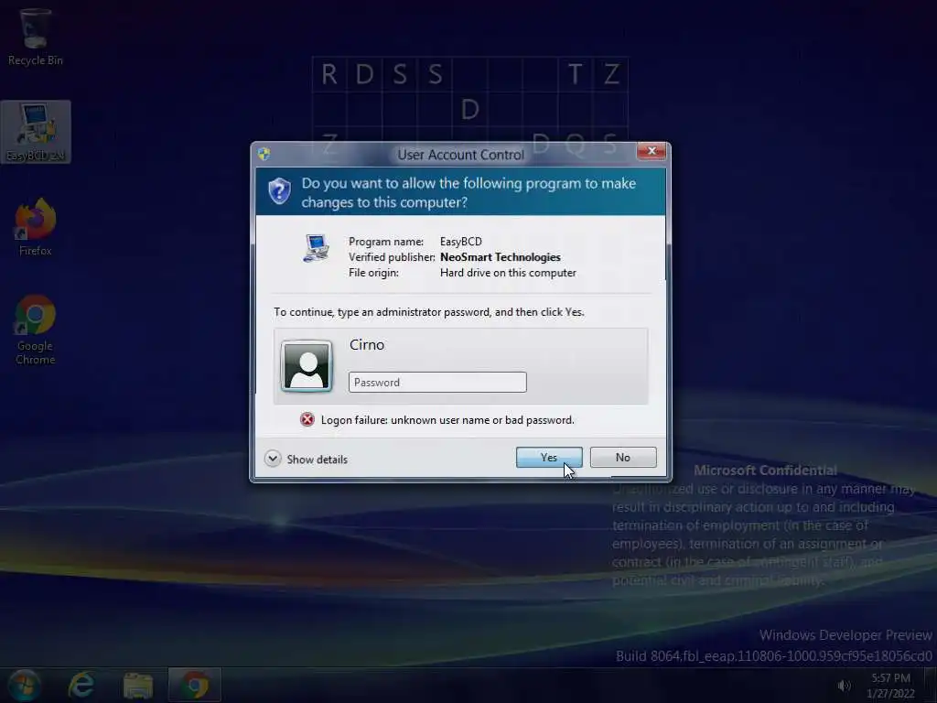The width and height of the screenshot is (937, 703).
Task: Click the red logon failure error icon
Action: coord(307,419)
